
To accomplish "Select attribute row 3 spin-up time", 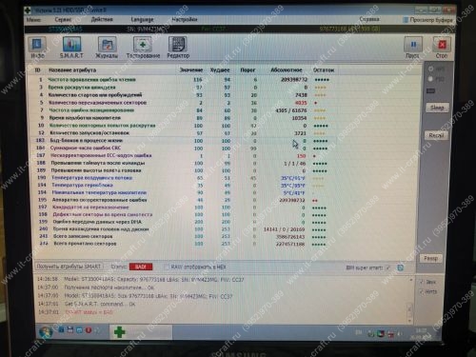I will coord(186,88).
